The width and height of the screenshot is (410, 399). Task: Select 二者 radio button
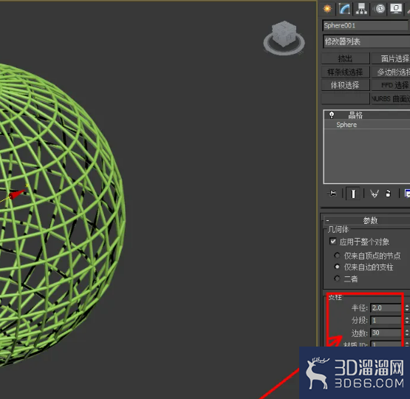point(337,279)
